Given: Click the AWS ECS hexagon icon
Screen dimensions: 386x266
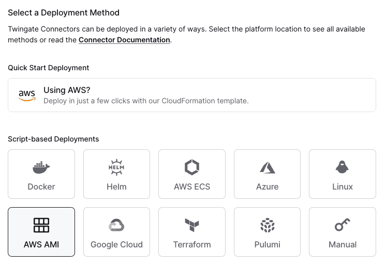Looking at the screenshot, I should coord(192,167).
